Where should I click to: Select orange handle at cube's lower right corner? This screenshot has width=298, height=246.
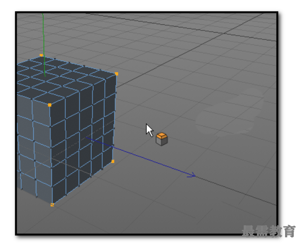pyautogui.click(x=113, y=161)
